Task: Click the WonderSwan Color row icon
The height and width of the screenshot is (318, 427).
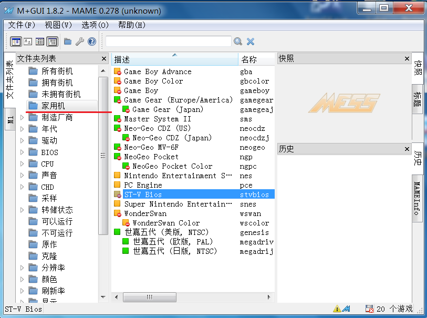Action: tap(126, 223)
